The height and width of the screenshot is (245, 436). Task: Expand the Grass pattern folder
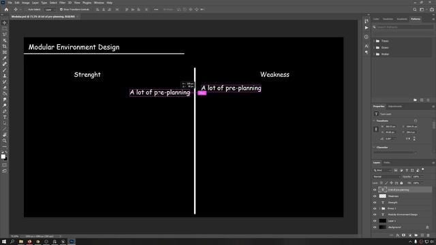[374, 48]
